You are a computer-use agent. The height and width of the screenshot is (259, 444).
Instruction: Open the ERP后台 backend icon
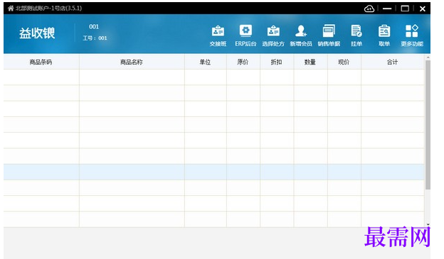[x=245, y=35]
